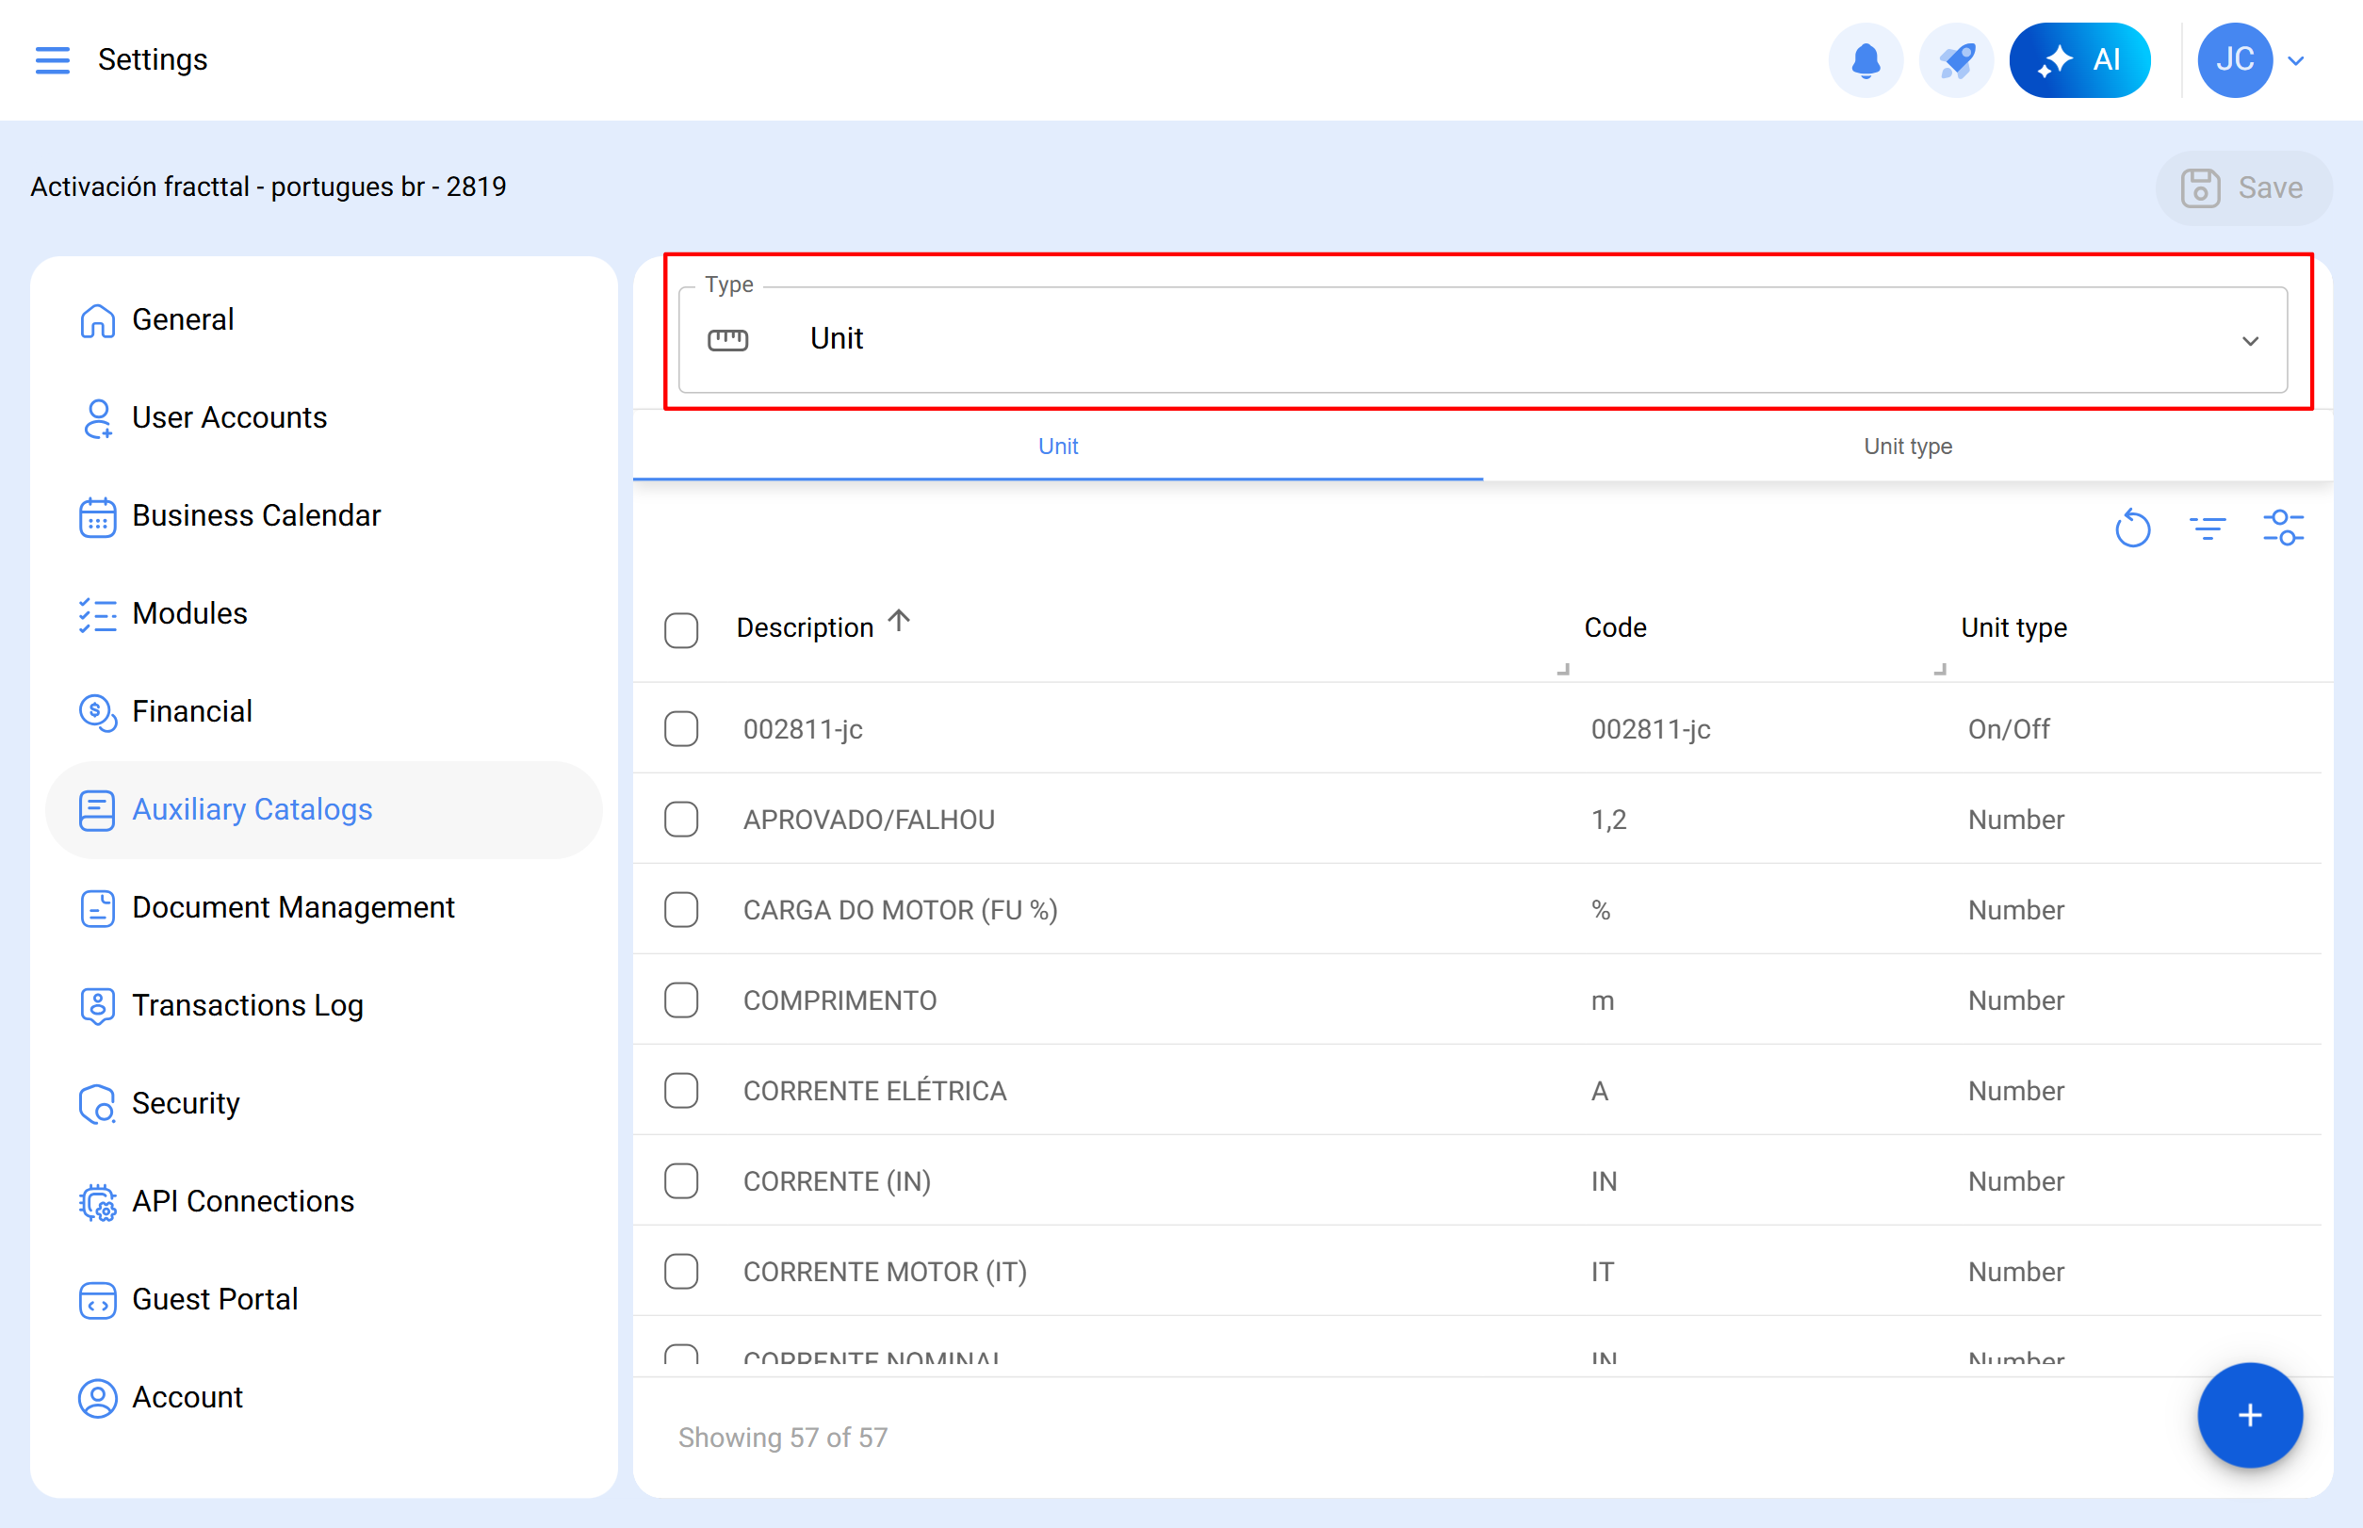This screenshot has height=1528, width=2363.
Task: Click the Code column resize handle
Action: click(1939, 670)
